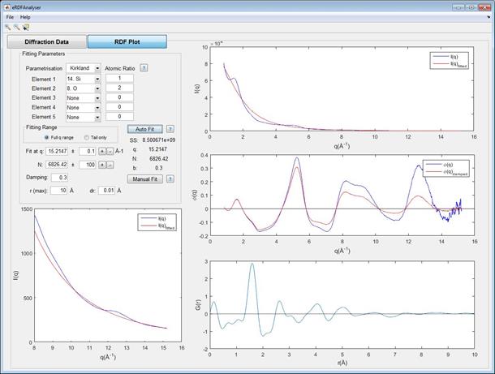Select the zoom in tool in toolbar
The width and height of the screenshot is (495, 374).
[x=8, y=28]
